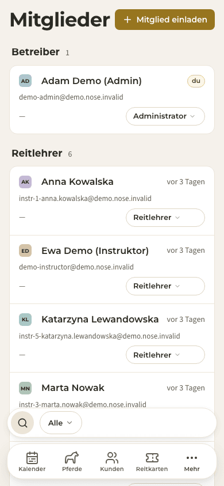Open the Administrator role dropdown

165,116
